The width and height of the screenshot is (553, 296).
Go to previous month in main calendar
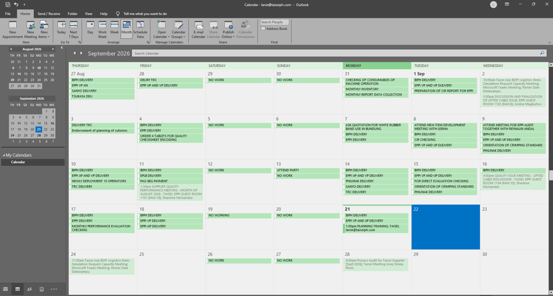click(x=75, y=53)
